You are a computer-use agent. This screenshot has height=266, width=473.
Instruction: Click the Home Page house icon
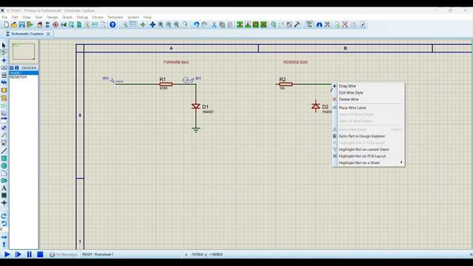point(39,24)
